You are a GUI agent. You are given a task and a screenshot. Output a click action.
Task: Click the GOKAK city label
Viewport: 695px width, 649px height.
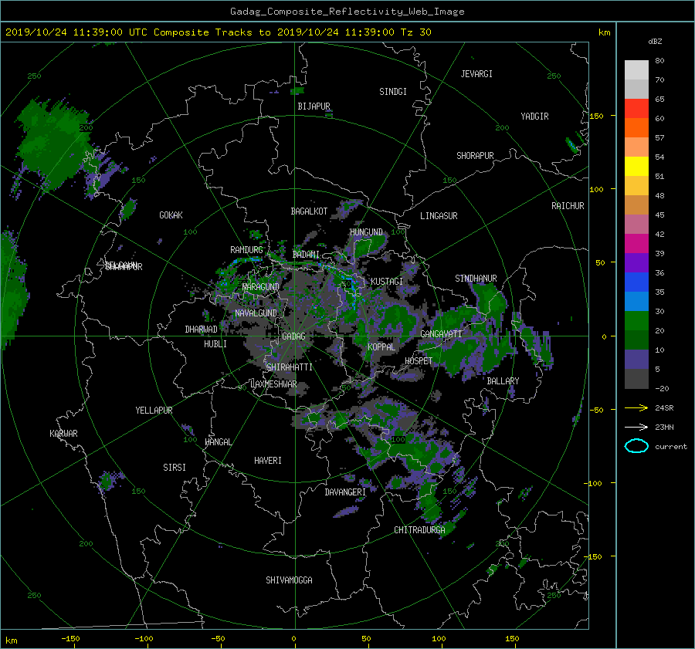click(x=171, y=215)
